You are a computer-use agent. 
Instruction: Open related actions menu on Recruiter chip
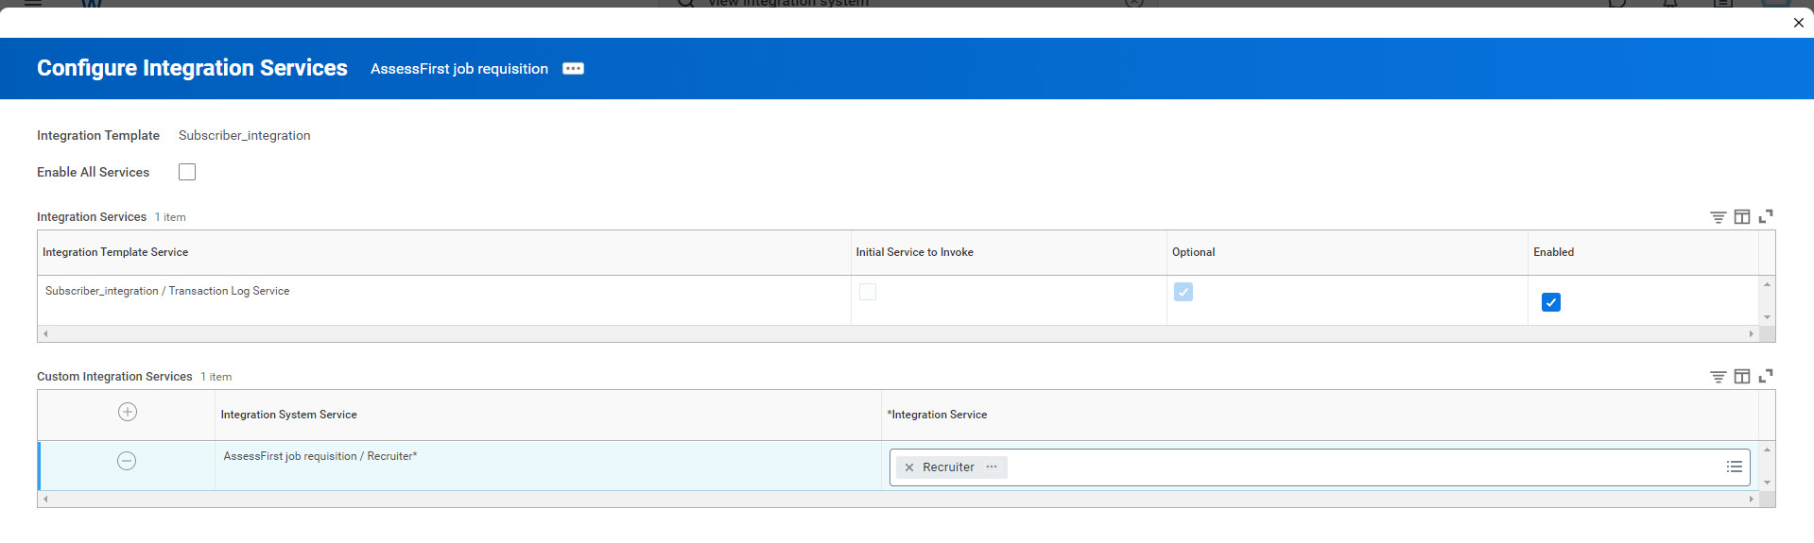click(991, 467)
